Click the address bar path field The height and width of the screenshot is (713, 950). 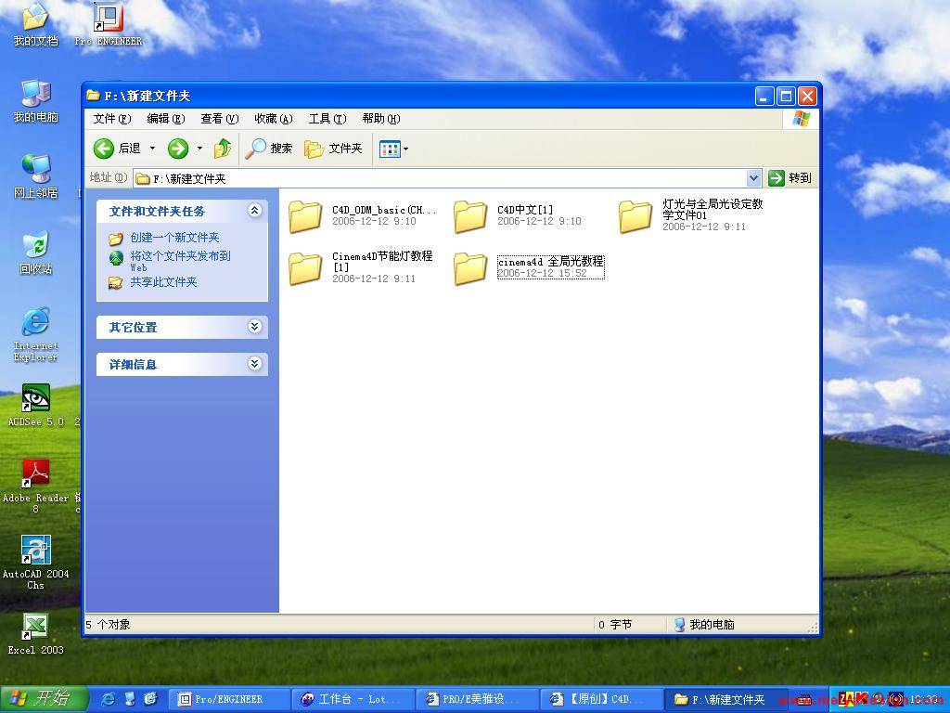(441, 178)
